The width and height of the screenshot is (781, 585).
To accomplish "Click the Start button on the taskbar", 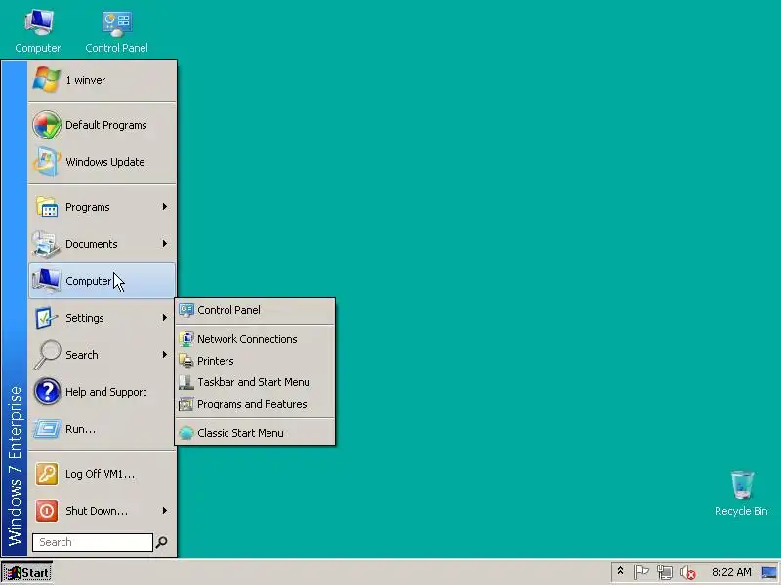I will pos(27,573).
